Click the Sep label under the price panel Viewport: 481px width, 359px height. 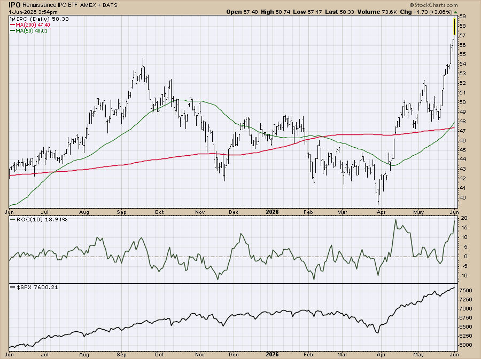121,212
